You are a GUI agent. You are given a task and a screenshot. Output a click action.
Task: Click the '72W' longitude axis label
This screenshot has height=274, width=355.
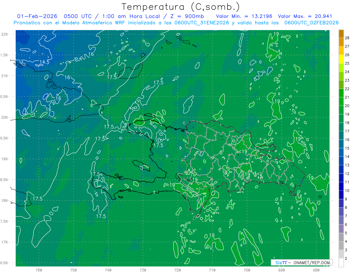click(177, 270)
